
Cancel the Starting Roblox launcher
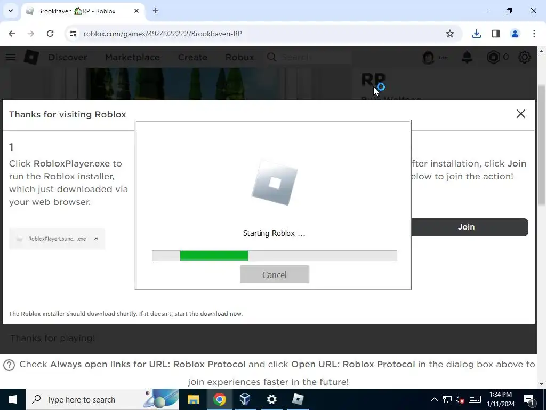(274, 274)
